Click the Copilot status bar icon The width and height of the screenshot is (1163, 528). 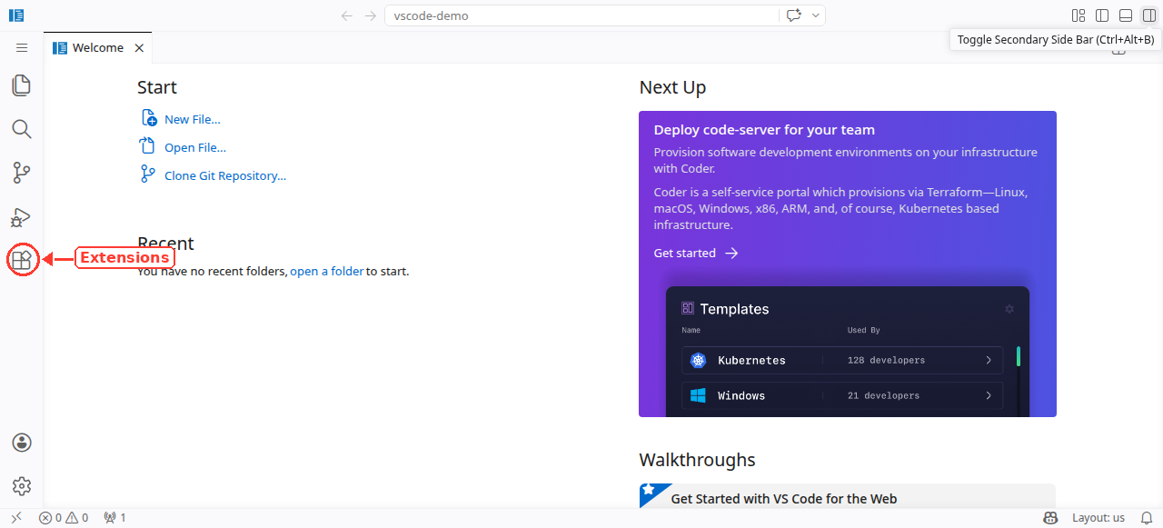tap(1050, 518)
